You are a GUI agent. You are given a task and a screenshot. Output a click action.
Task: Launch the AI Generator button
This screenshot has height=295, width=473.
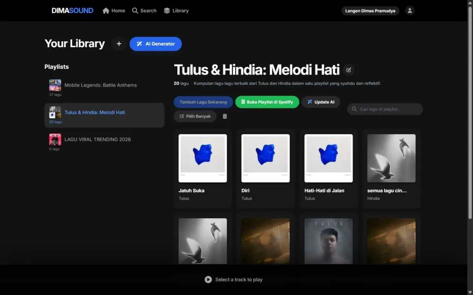click(x=156, y=44)
